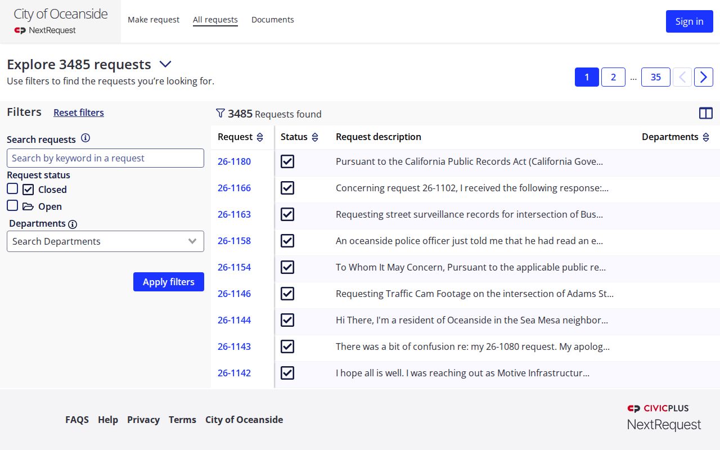Click the City of Oceanside NextRequest header logo
The height and width of the screenshot is (450, 720).
60,21
